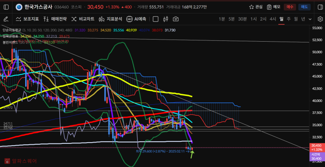The width and height of the screenshot is (325, 167).
Task: Click the red 매수 buy button
Action: pos(290,7)
